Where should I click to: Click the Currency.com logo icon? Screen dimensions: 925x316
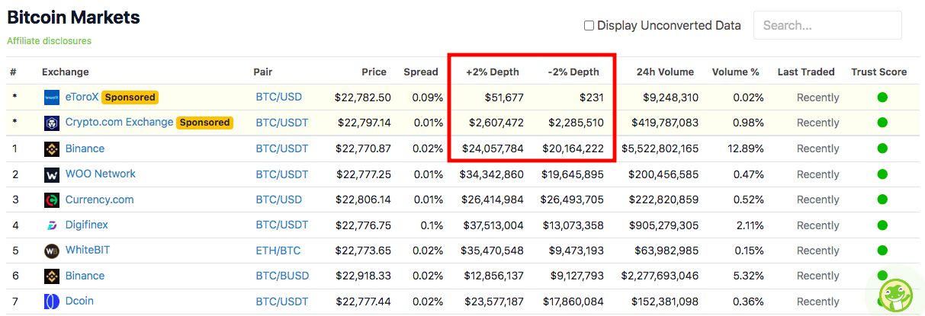[51, 200]
